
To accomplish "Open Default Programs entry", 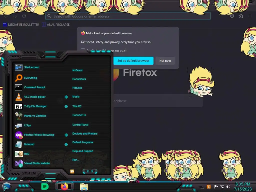I will coord(83,142).
